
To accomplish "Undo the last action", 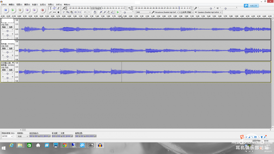I will tap(85, 12).
